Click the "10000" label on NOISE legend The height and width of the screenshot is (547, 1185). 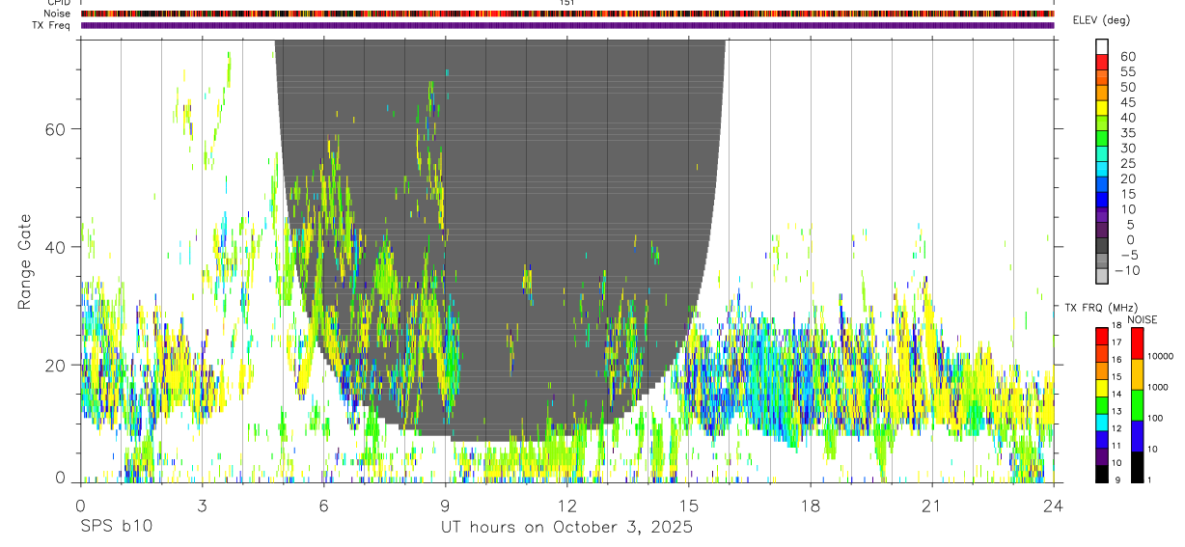(x=1162, y=356)
